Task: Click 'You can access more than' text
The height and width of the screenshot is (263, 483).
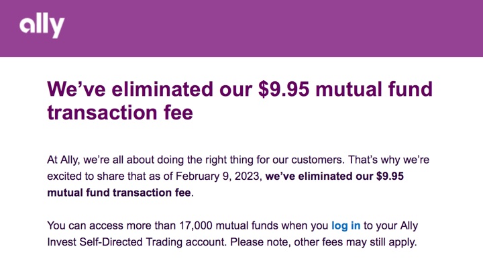Action: 111,225
